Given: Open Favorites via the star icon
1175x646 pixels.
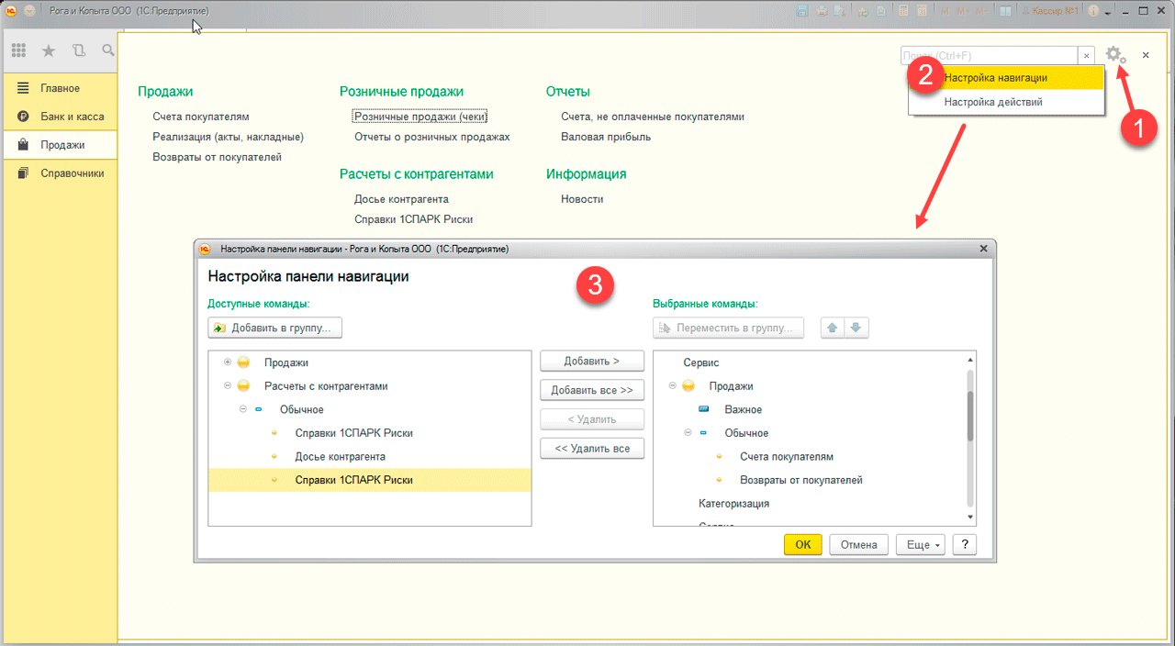Looking at the screenshot, I should pos(49,50).
